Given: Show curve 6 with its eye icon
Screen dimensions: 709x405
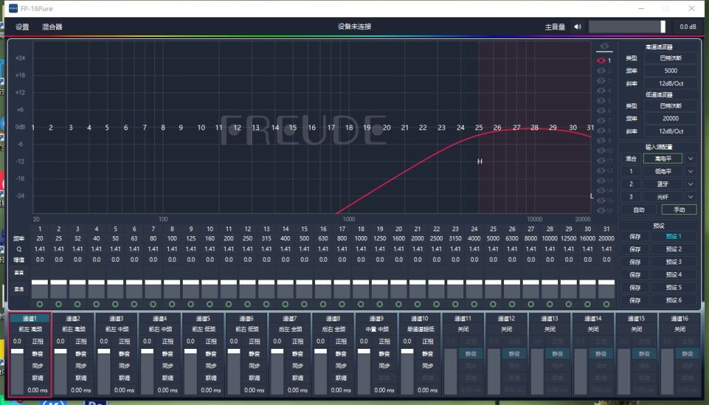Looking at the screenshot, I should (x=601, y=111).
